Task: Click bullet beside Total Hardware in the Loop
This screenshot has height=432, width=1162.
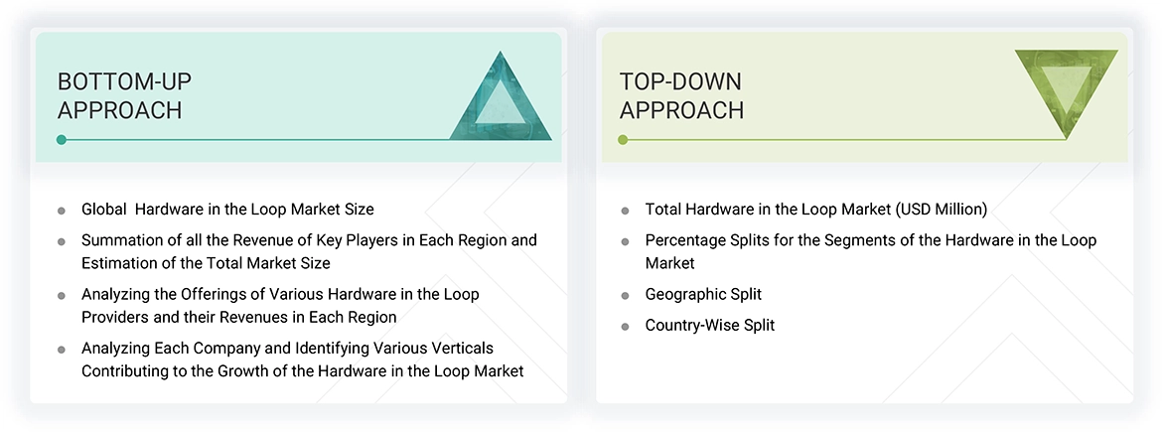Action: coord(625,211)
